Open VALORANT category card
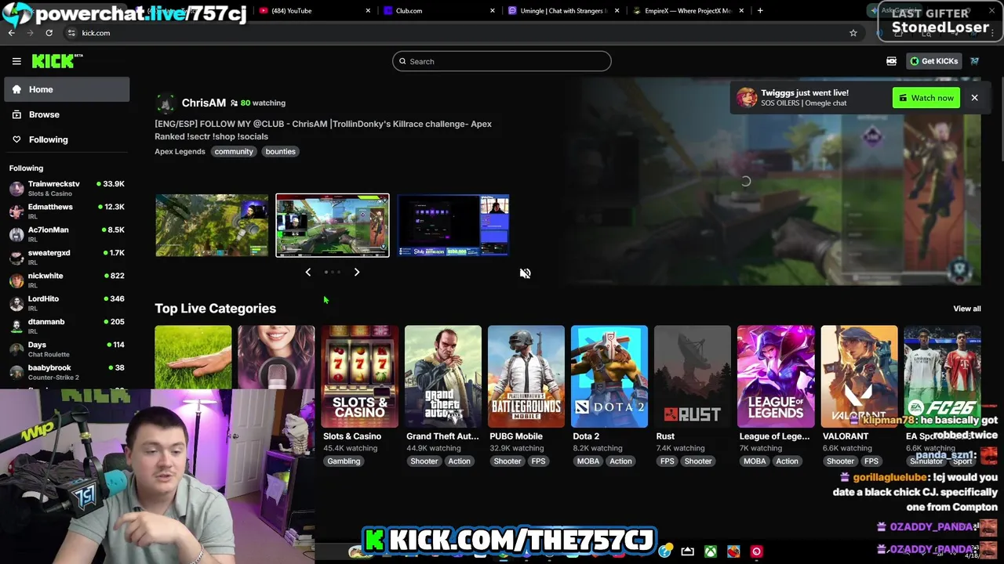1004x564 pixels. coord(859,377)
